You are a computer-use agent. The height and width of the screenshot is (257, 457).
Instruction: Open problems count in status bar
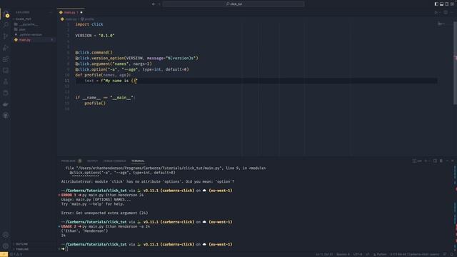(x=16, y=254)
